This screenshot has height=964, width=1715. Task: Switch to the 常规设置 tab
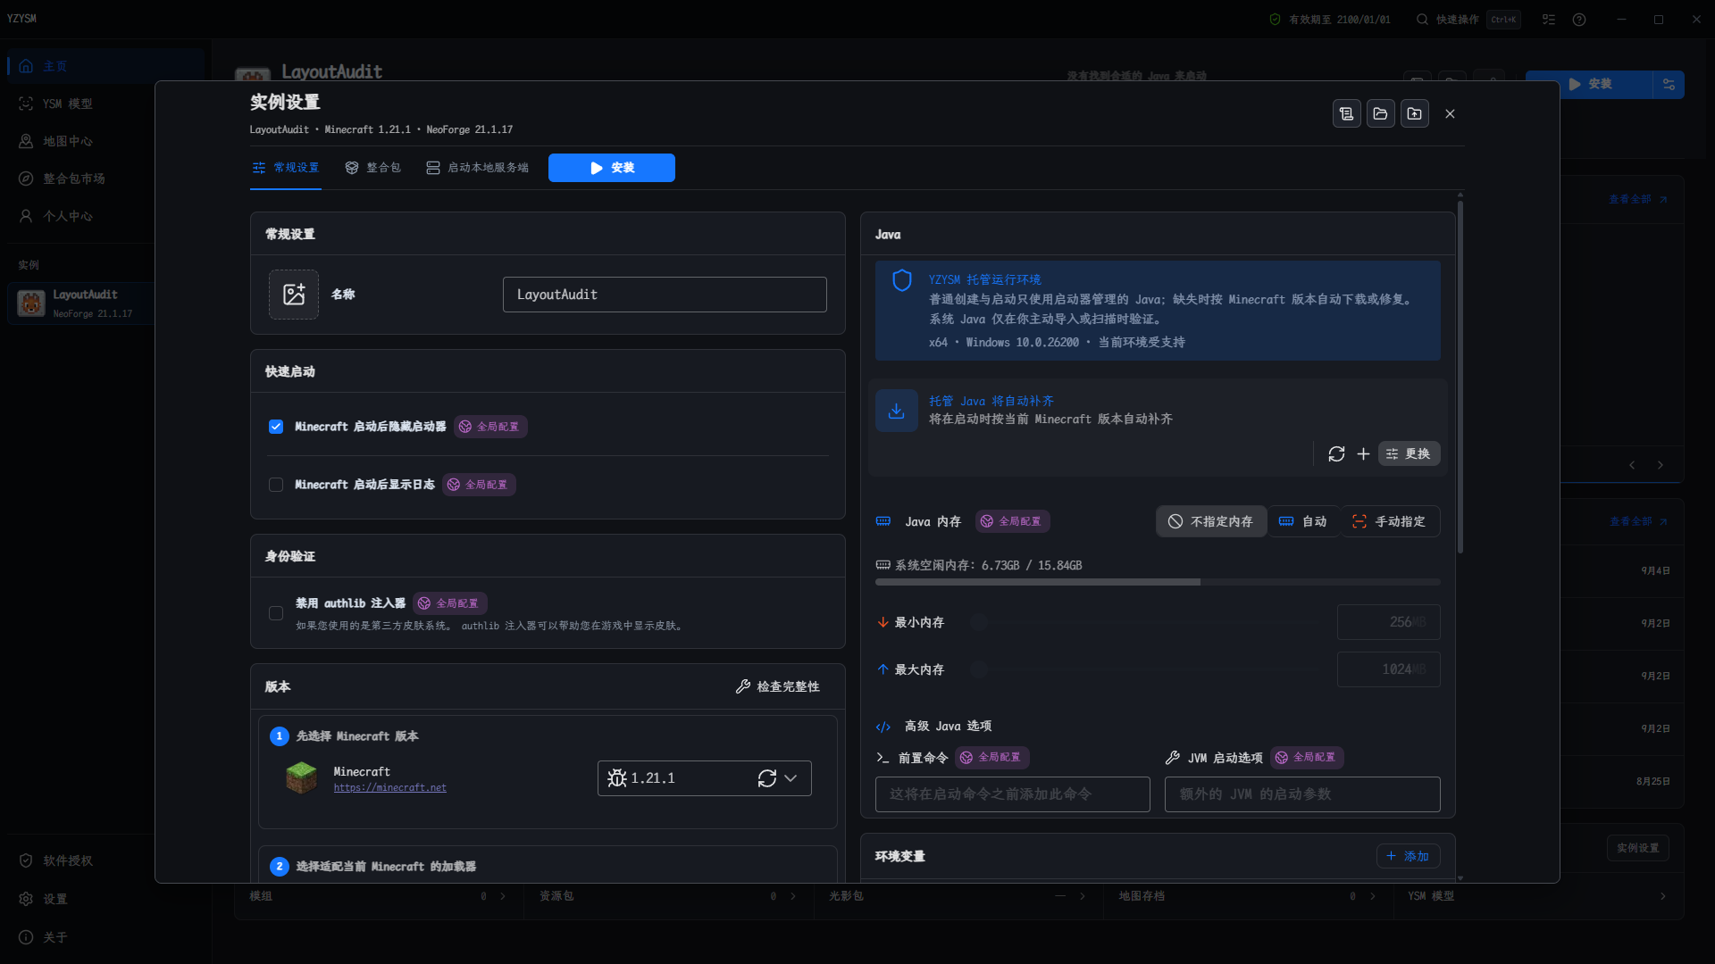286,168
